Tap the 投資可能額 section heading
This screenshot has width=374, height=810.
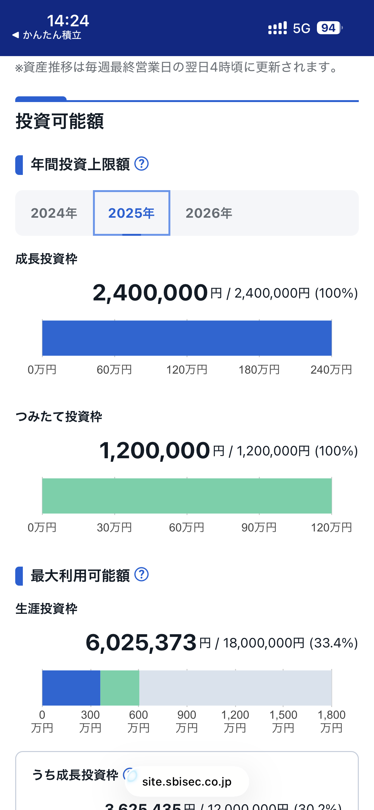pyautogui.click(x=60, y=121)
